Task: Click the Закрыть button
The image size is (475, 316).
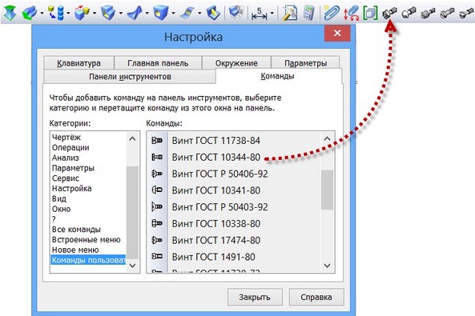Action: [255, 297]
